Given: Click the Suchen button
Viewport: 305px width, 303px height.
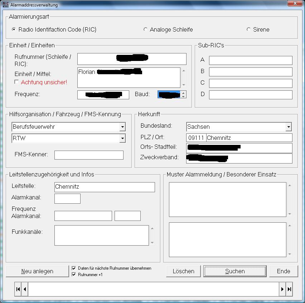Looking at the screenshot, I should (235, 271).
